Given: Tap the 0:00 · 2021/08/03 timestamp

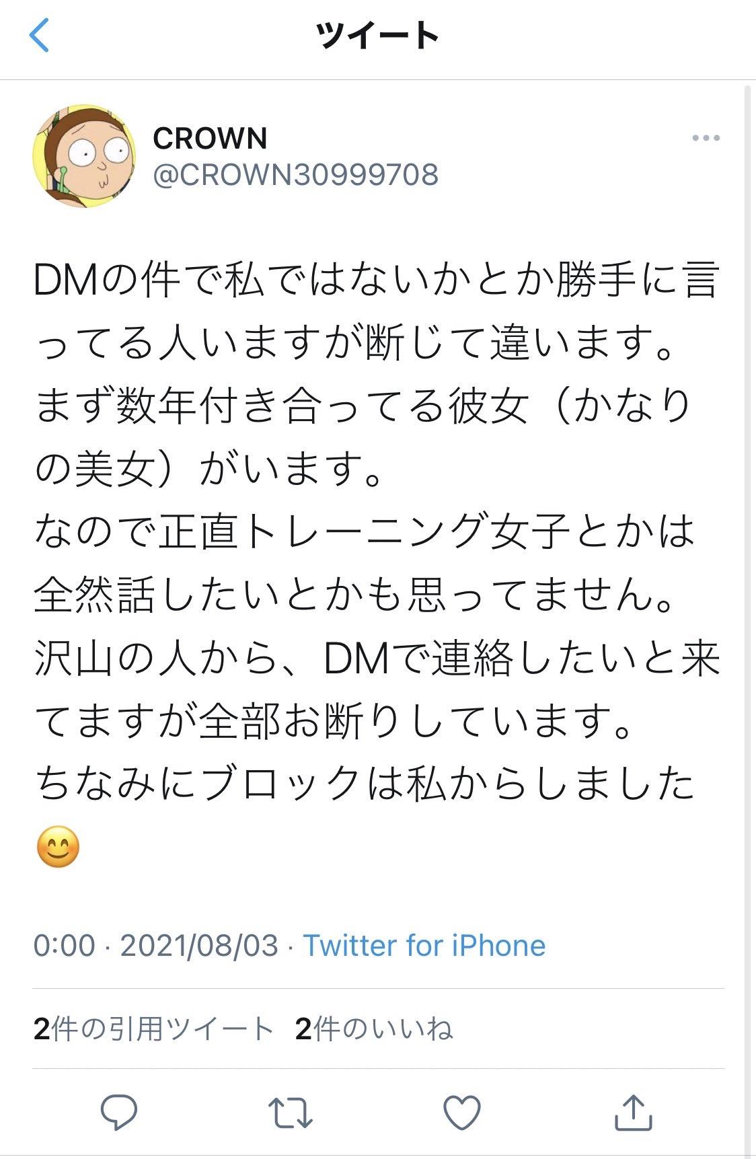Looking at the screenshot, I should 155,945.
